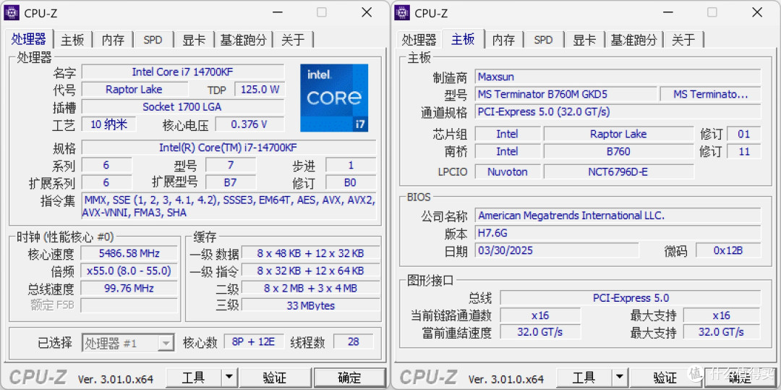Open 关于 tab in left CPU-Z window
This screenshot has height=390, width=781.
[x=293, y=40]
